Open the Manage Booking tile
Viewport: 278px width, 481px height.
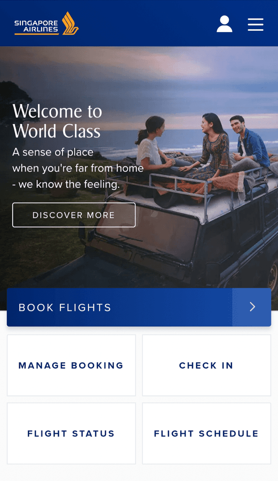pyautogui.click(x=71, y=365)
